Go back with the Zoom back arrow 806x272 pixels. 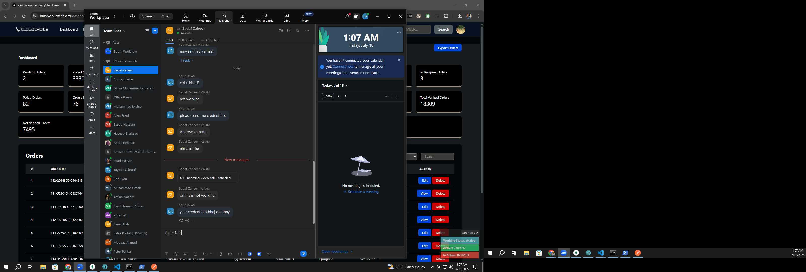pyautogui.click(x=115, y=16)
